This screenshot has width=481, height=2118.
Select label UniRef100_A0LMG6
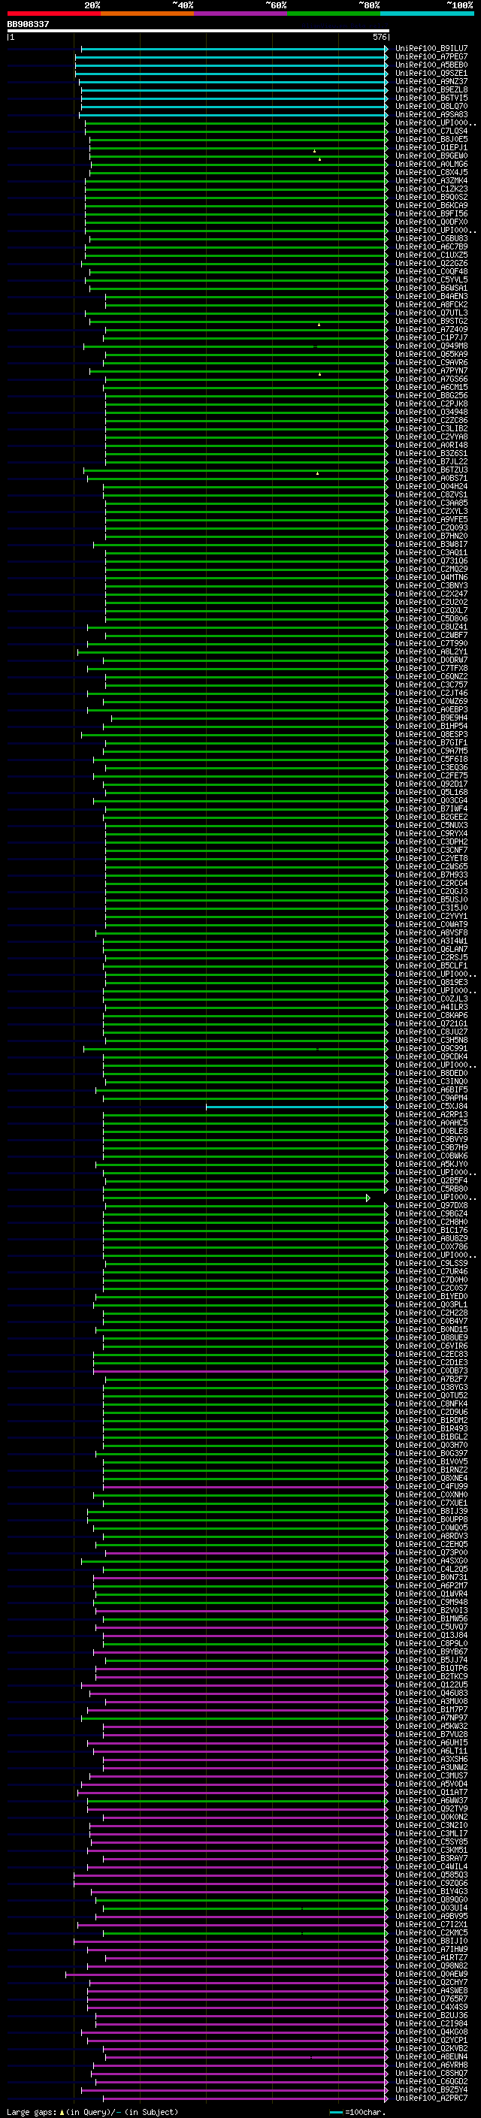[x=431, y=165]
